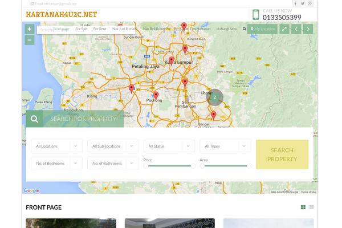Click the magnifier icon in navigation menu

click(x=245, y=29)
